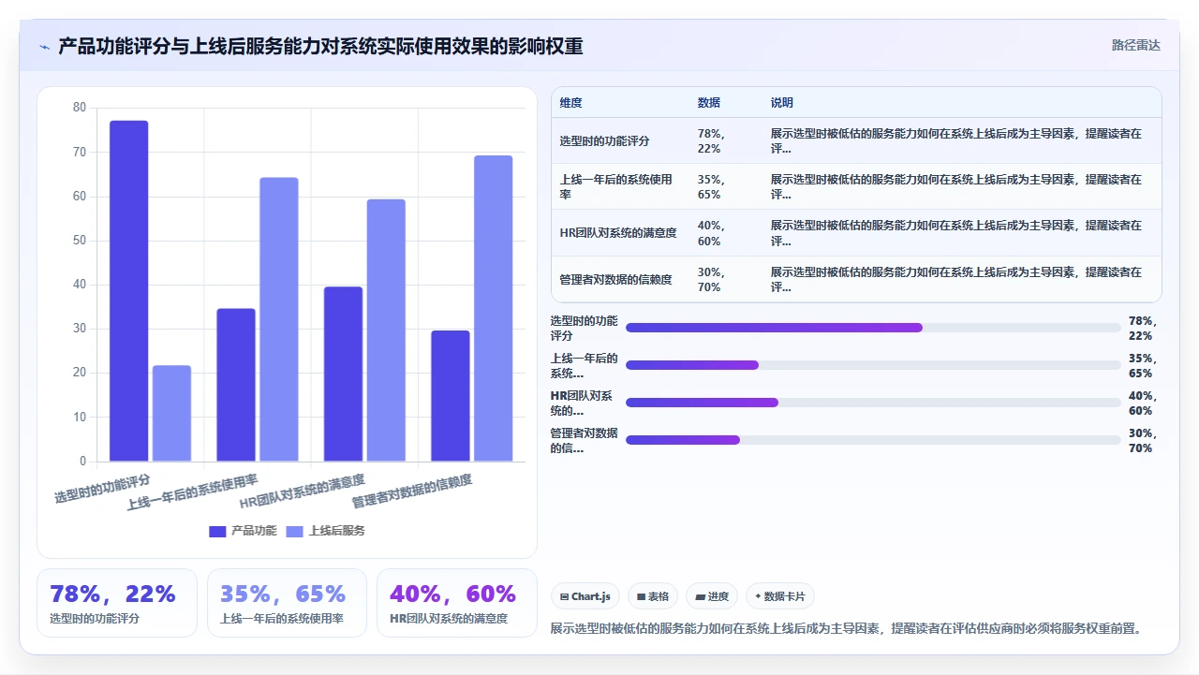Click the 路径雷达 label at top right
Image resolution: width=1199 pixels, height=675 pixels.
tap(1135, 45)
